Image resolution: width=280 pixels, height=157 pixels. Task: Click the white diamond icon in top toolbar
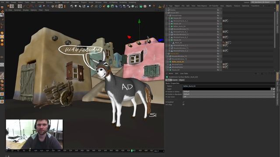(76, 6)
